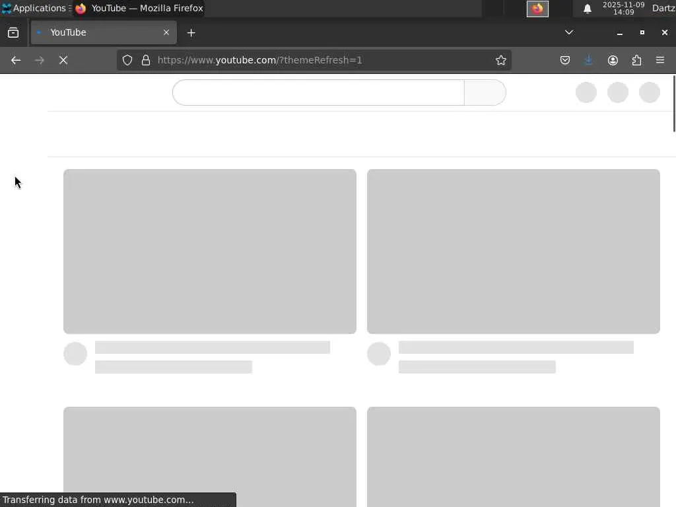Click the page's vertical scrollbar thumb
The width and height of the screenshot is (676, 507).
click(674, 104)
